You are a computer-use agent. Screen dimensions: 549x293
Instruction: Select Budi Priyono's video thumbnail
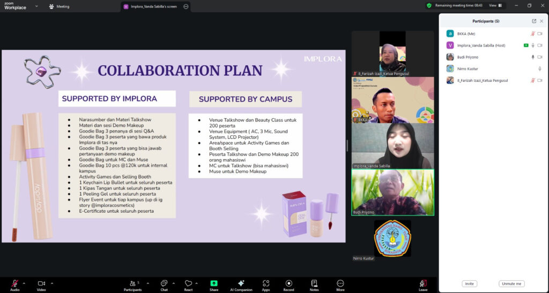(x=392, y=192)
